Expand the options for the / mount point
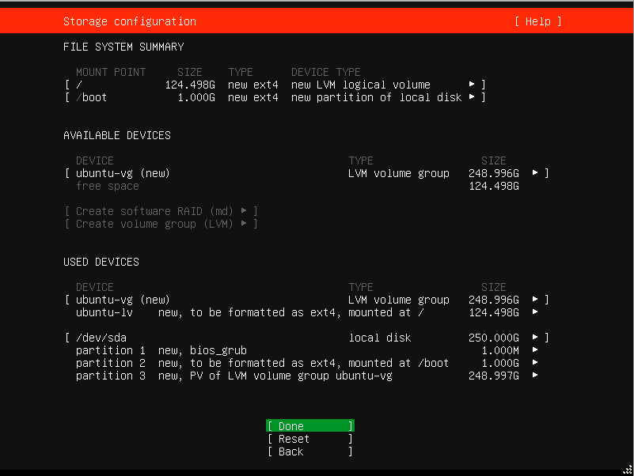The width and height of the screenshot is (634, 476). pyautogui.click(x=473, y=85)
